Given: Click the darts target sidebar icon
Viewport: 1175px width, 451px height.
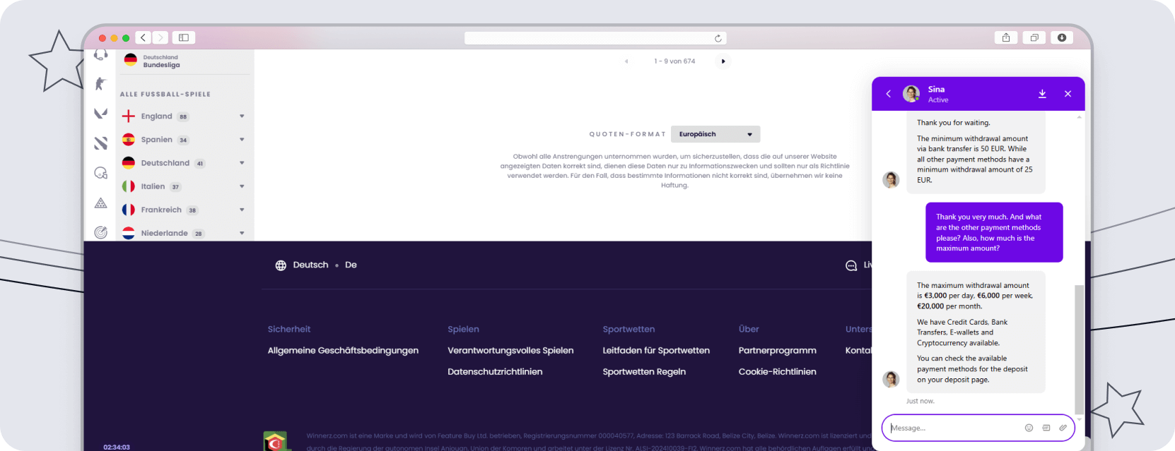Looking at the screenshot, I should click(100, 232).
